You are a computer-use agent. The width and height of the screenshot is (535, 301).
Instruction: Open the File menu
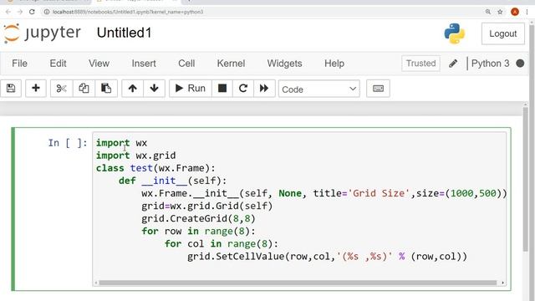[x=19, y=64]
